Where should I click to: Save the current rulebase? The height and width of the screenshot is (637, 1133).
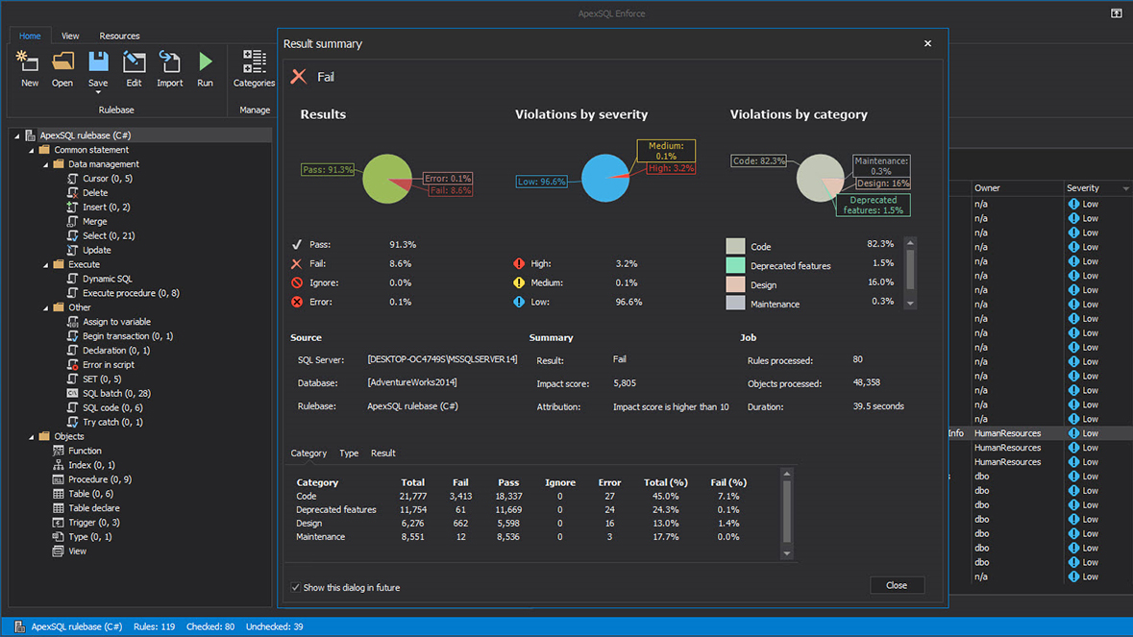click(97, 63)
